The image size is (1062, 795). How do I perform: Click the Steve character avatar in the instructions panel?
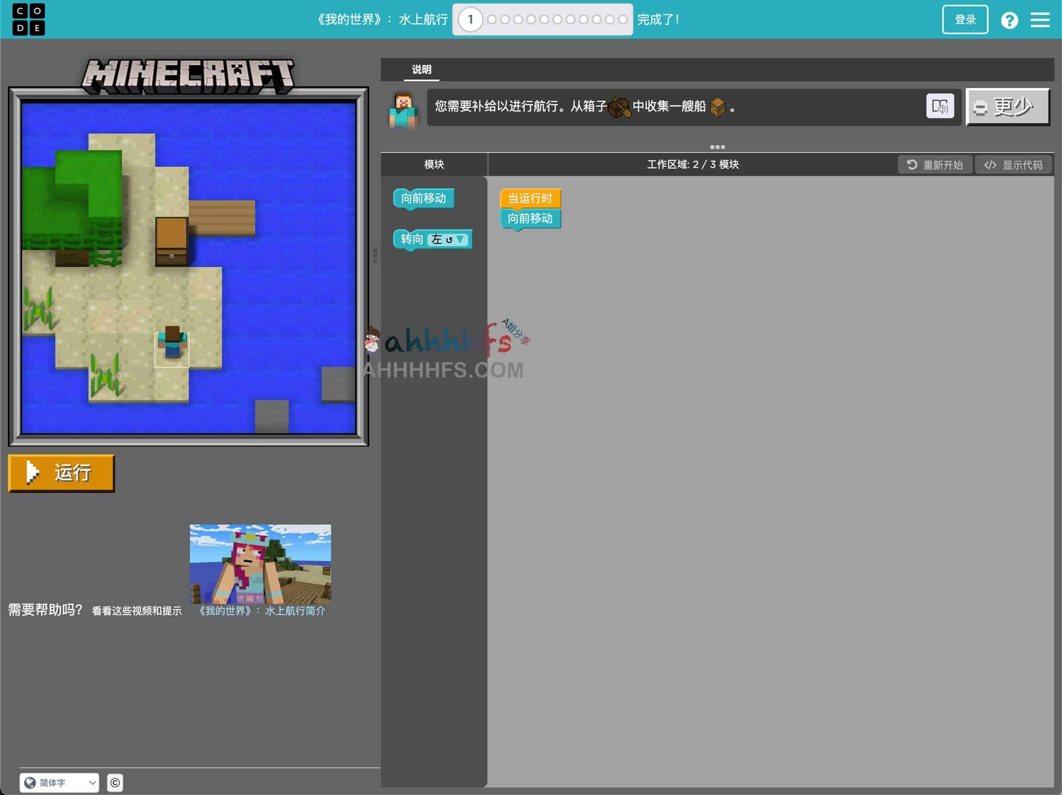403,110
